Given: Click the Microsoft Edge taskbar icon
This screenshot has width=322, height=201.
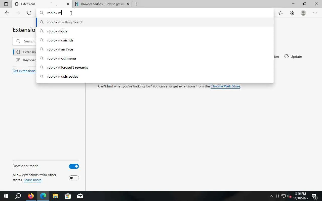Looking at the screenshot, I should pos(43,196).
